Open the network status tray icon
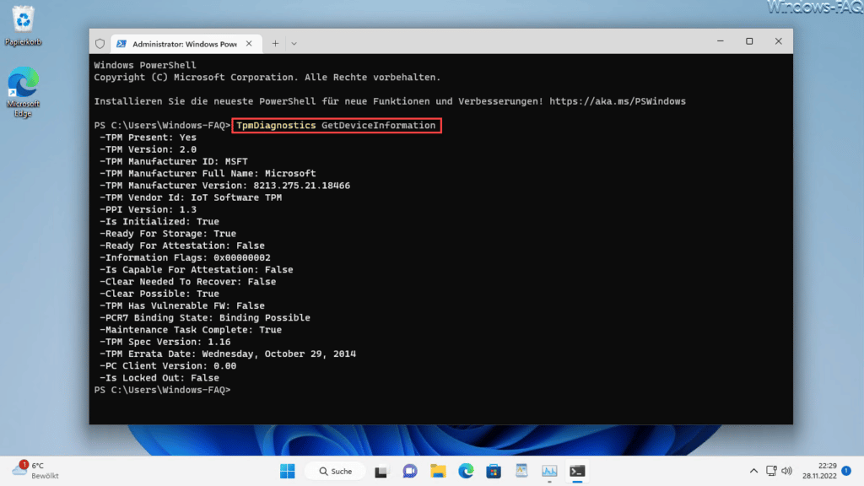Screen dimensions: 864x486 click(x=771, y=471)
